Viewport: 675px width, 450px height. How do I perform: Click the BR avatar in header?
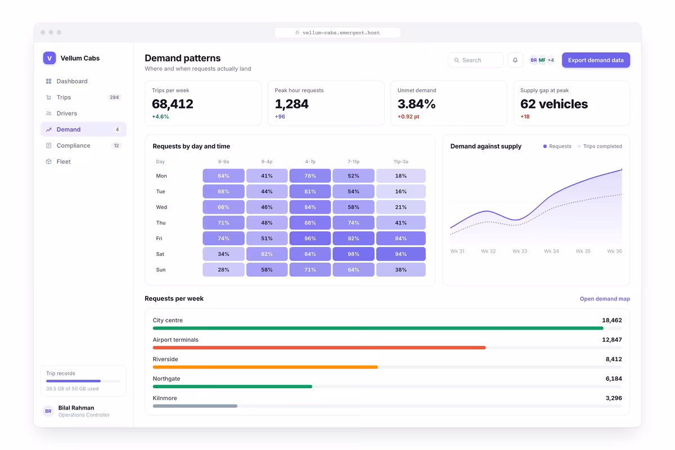[x=534, y=60]
